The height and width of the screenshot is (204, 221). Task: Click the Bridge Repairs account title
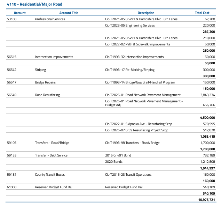click(45, 82)
